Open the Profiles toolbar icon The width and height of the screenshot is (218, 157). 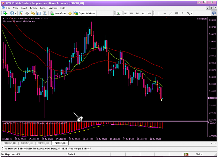point(12,13)
